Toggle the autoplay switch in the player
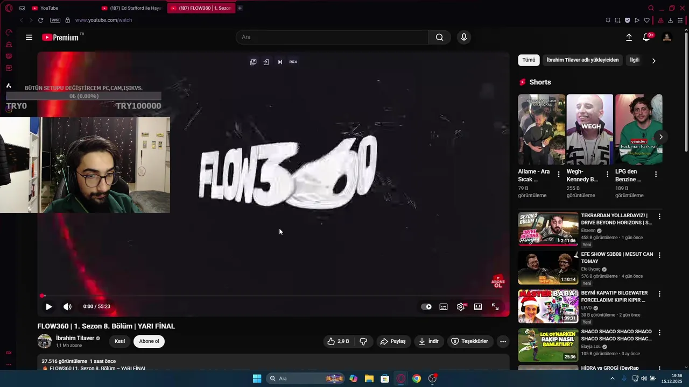 (426, 306)
